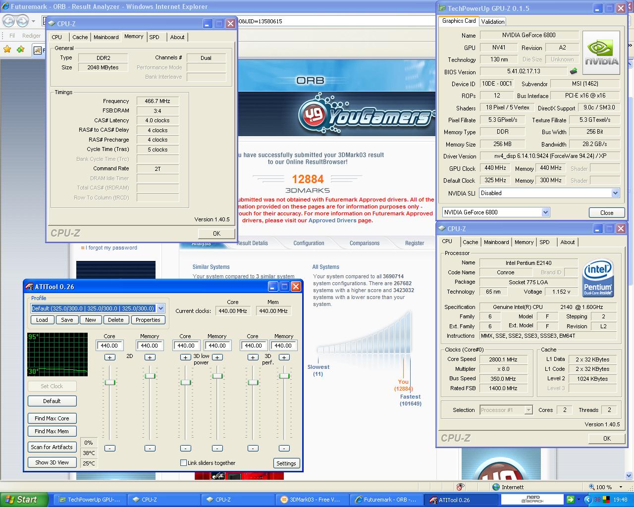Screen dimensions: 634x507
Task: Click the Register tab on ORB page
Action: pyautogui.click(x=415, y=243)
